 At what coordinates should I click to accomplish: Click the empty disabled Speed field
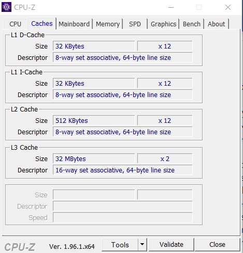coord(123,217)
